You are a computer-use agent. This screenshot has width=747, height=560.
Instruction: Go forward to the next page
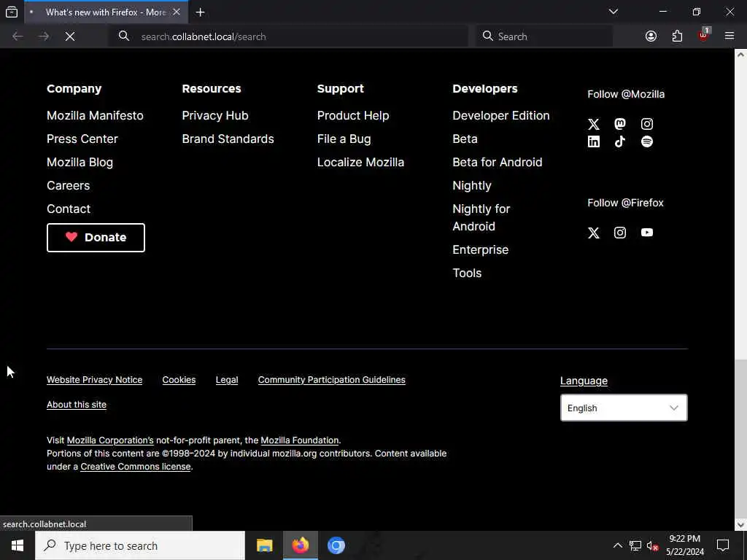[x=44, y=36]
